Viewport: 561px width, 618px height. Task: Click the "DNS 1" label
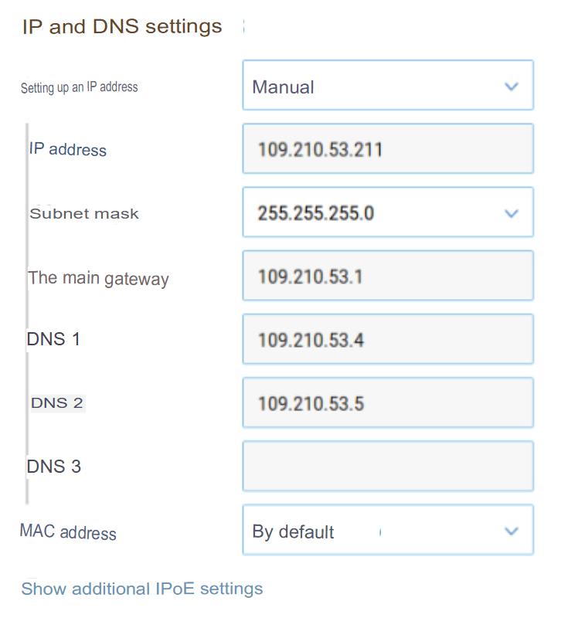(x=53, y=339)
